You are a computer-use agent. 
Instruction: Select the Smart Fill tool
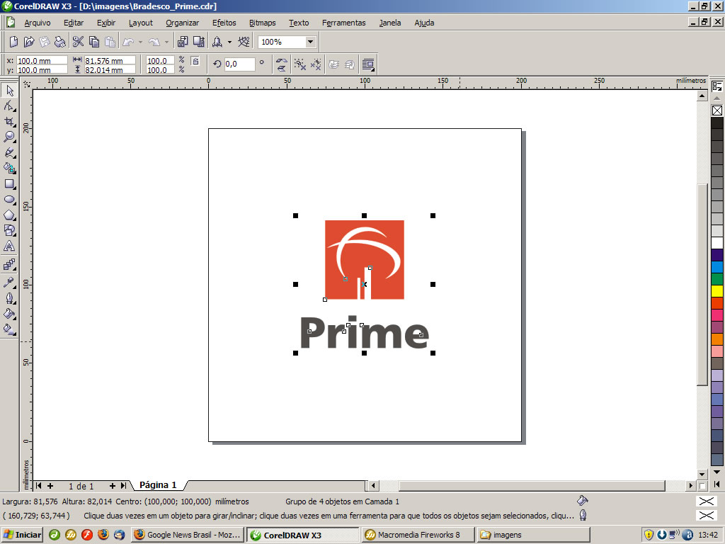[x=9, y=169]
